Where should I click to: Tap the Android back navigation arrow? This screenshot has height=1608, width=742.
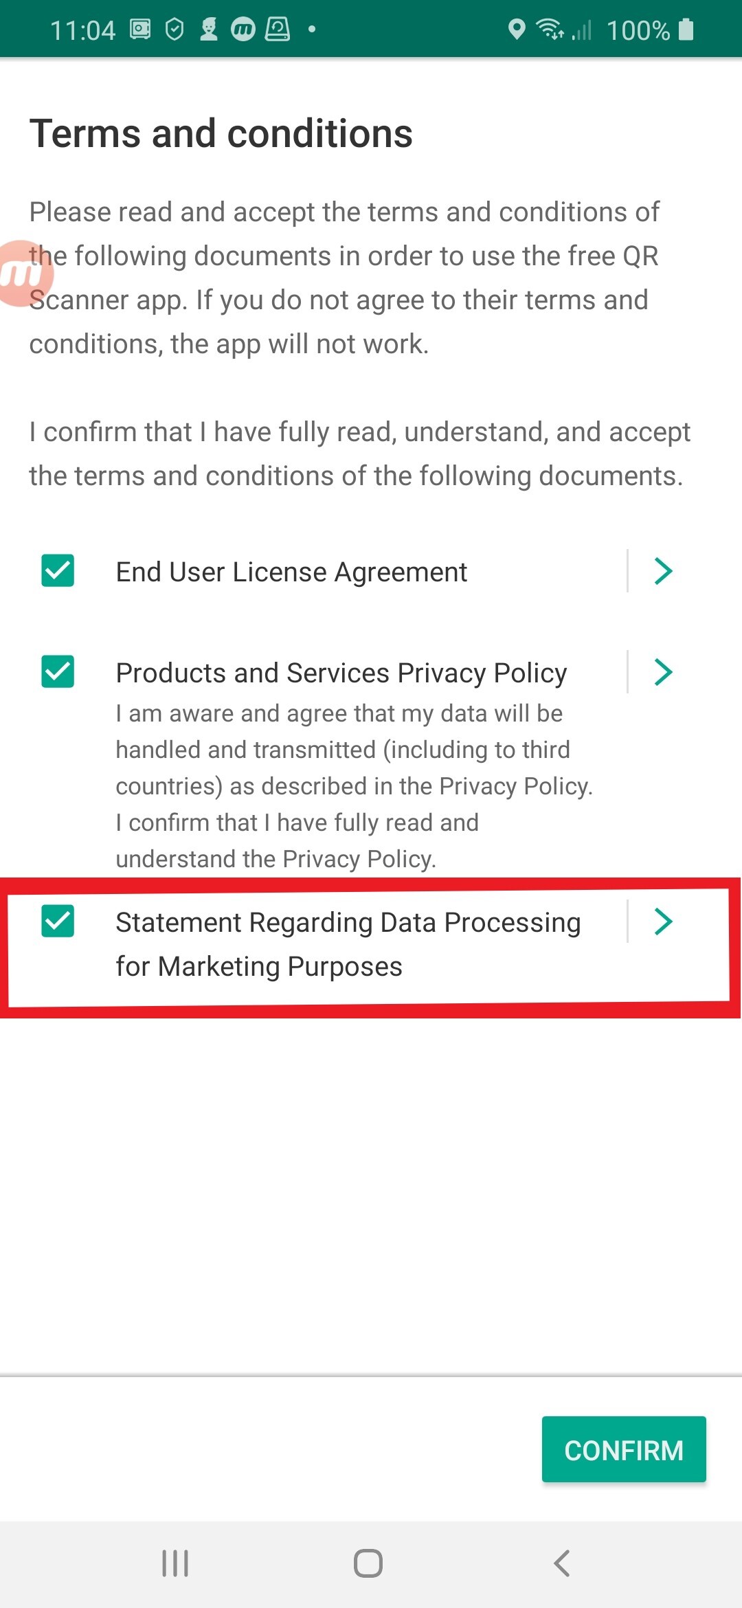562,1563
